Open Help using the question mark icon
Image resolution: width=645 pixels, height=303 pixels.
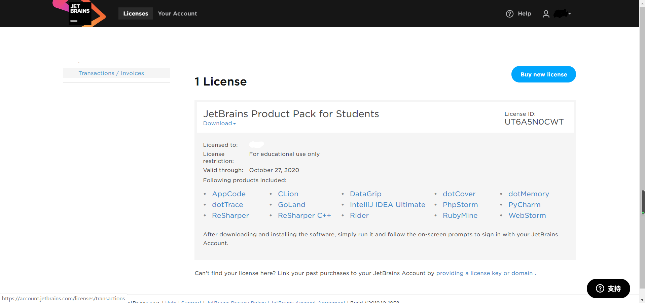click(509, 14)
